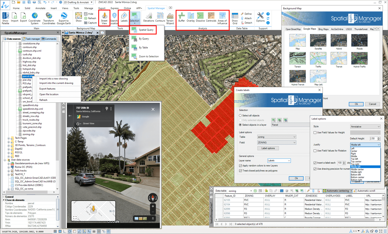Screen dimensions: 388x234
Task: Choose Export features from context menu
Action: (x=47, y=89)
